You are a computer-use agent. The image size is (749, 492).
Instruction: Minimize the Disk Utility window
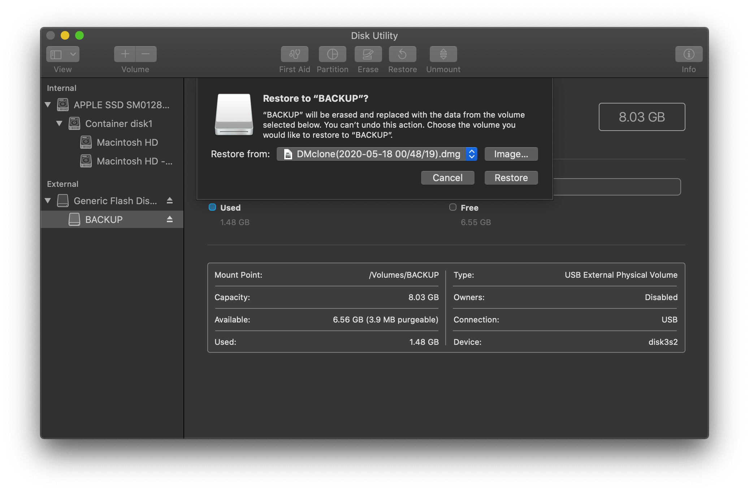coord(65,35)
